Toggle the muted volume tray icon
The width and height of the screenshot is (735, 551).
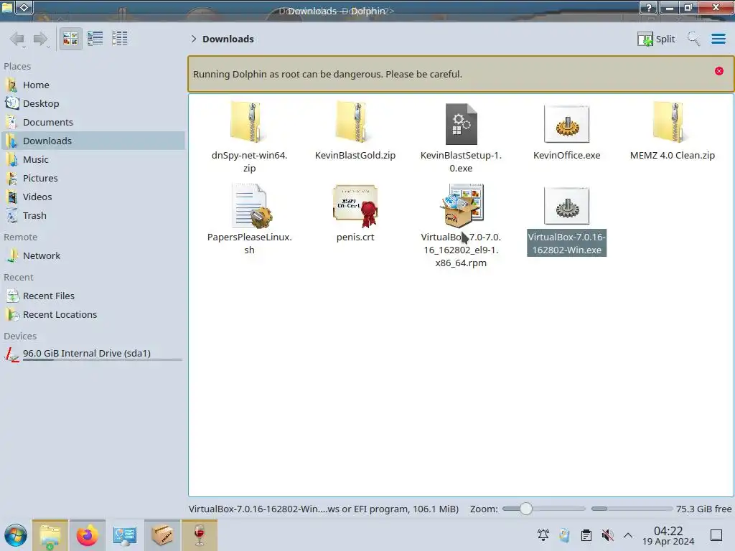point(607,535)
